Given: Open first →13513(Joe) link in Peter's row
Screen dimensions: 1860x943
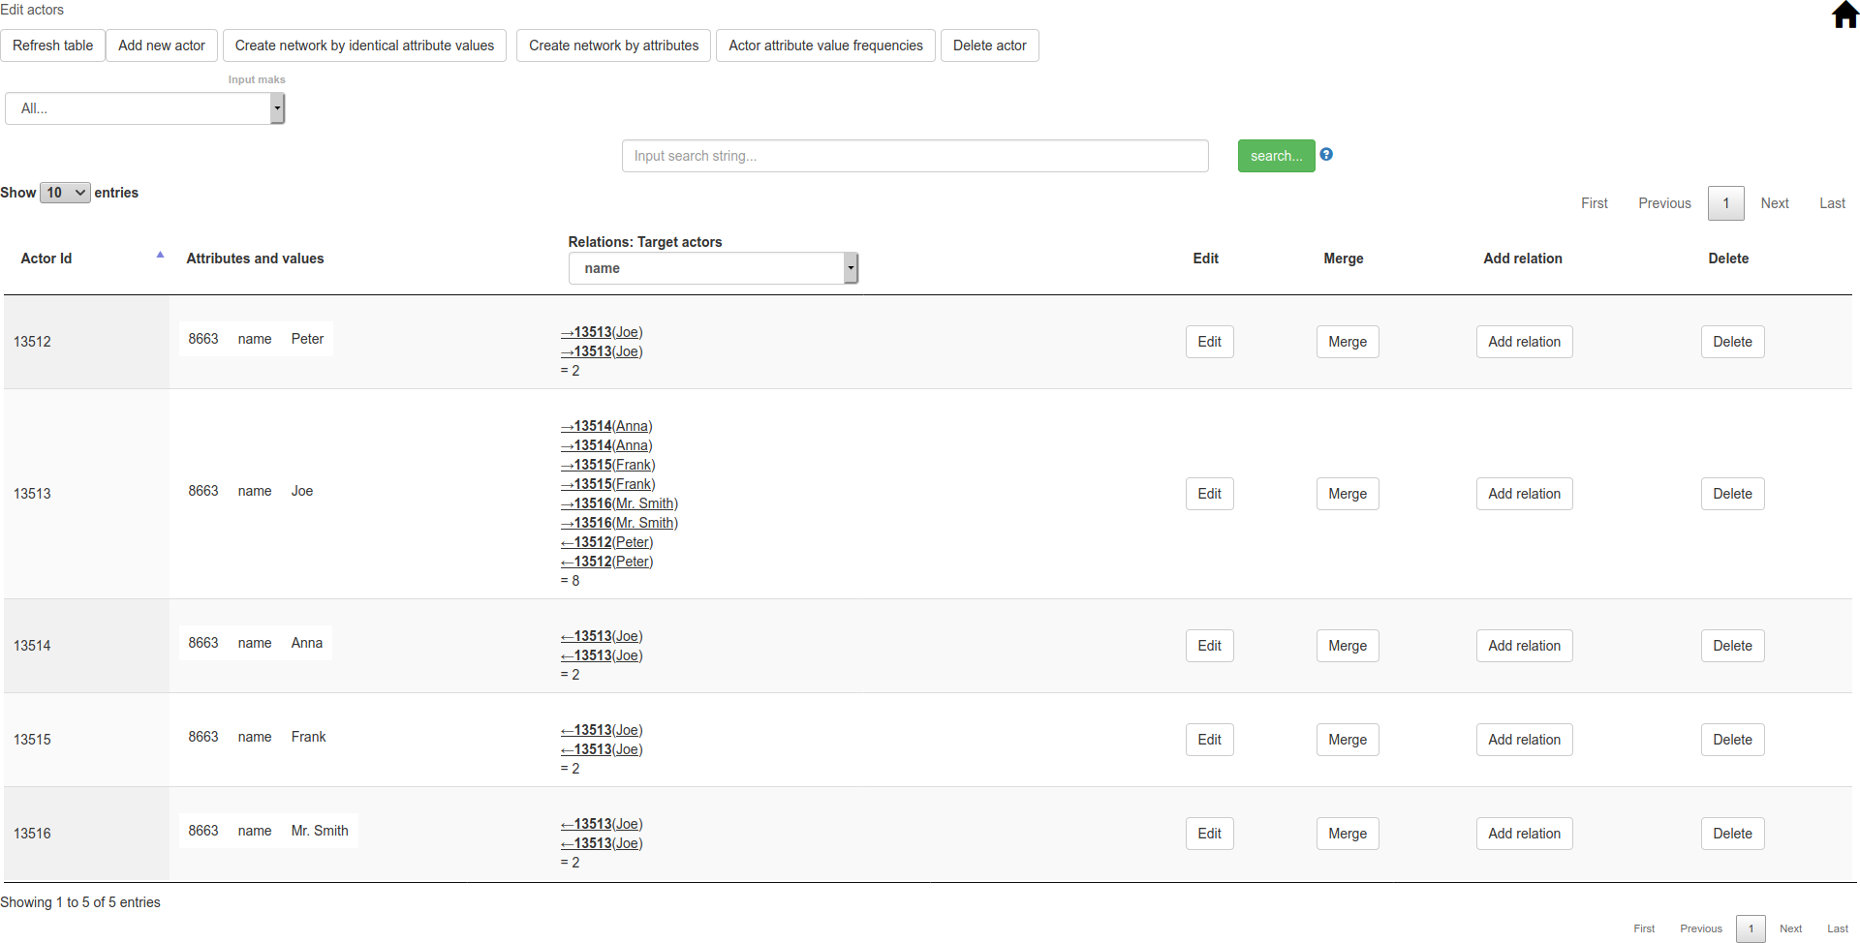Looking at the screenshot, I should (x=602, y=332).
